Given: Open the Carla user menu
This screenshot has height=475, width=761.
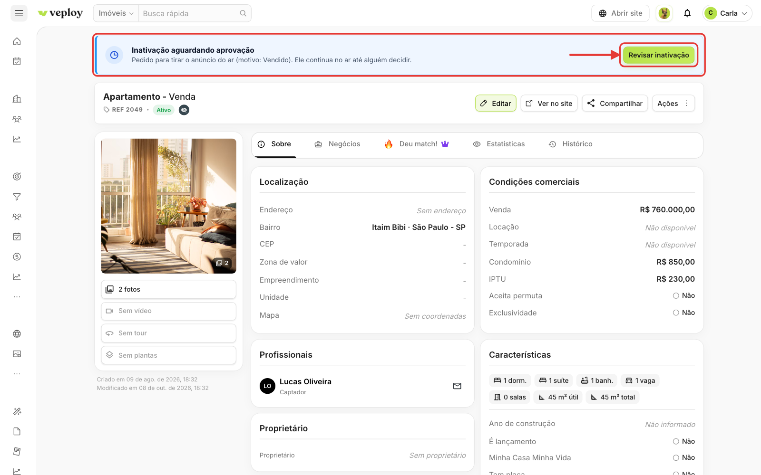Looking at the screenshot, I should (x=727, y=13).
